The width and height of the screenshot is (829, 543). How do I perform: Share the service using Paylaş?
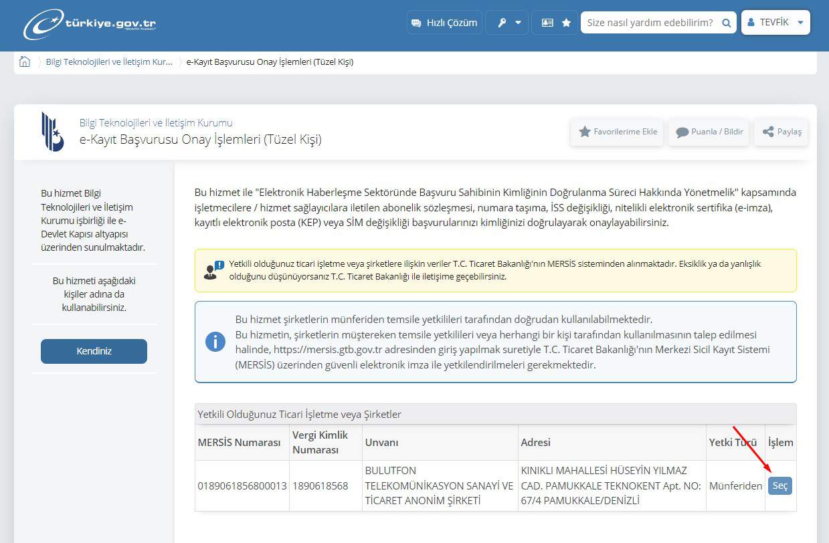(781, 132)
